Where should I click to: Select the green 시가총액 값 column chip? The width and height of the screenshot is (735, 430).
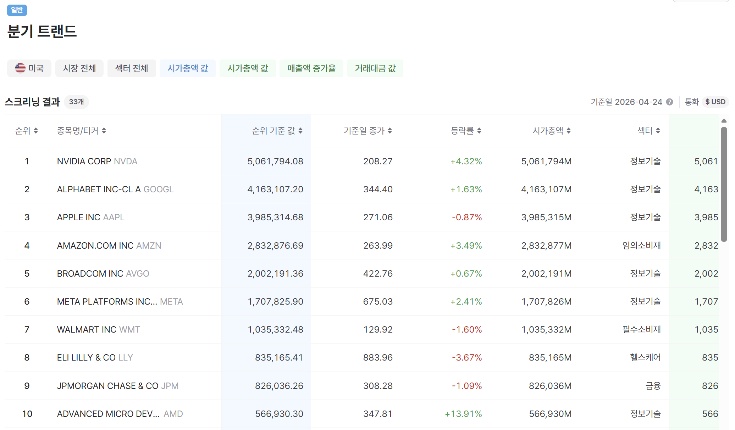(248, 68)
